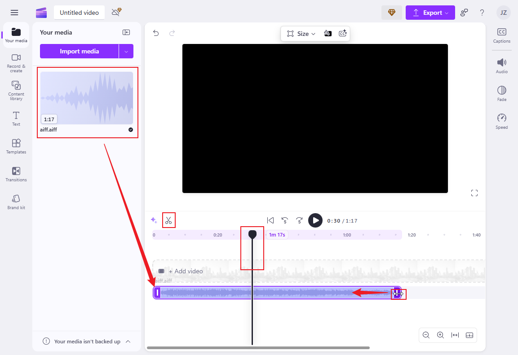Collapse the Your media side panel

[x=126, y=32]
